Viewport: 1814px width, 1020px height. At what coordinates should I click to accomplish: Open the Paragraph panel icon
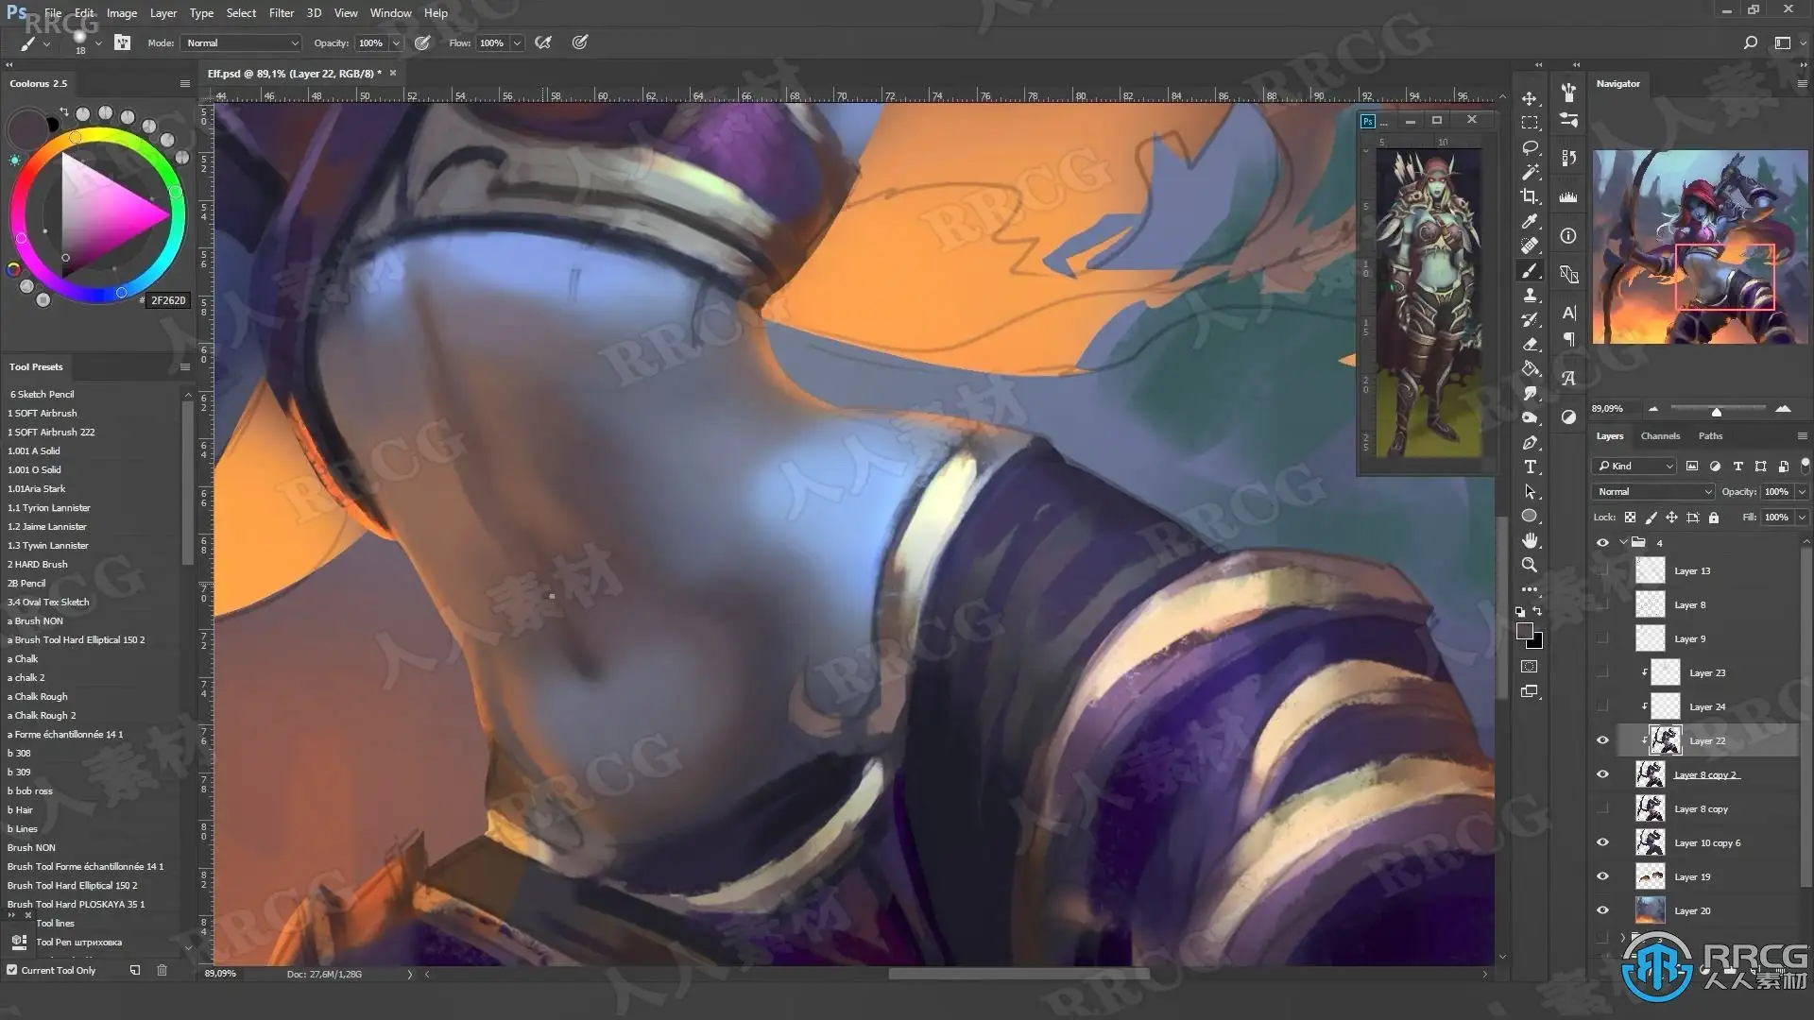[x=1568, y=339]
